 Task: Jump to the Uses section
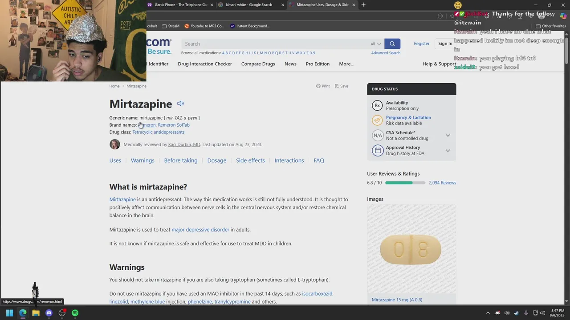(115, 160)
